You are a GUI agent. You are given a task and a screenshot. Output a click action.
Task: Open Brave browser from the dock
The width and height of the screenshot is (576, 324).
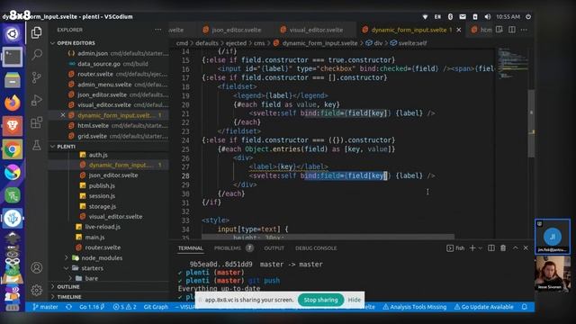tap(13, 126)
